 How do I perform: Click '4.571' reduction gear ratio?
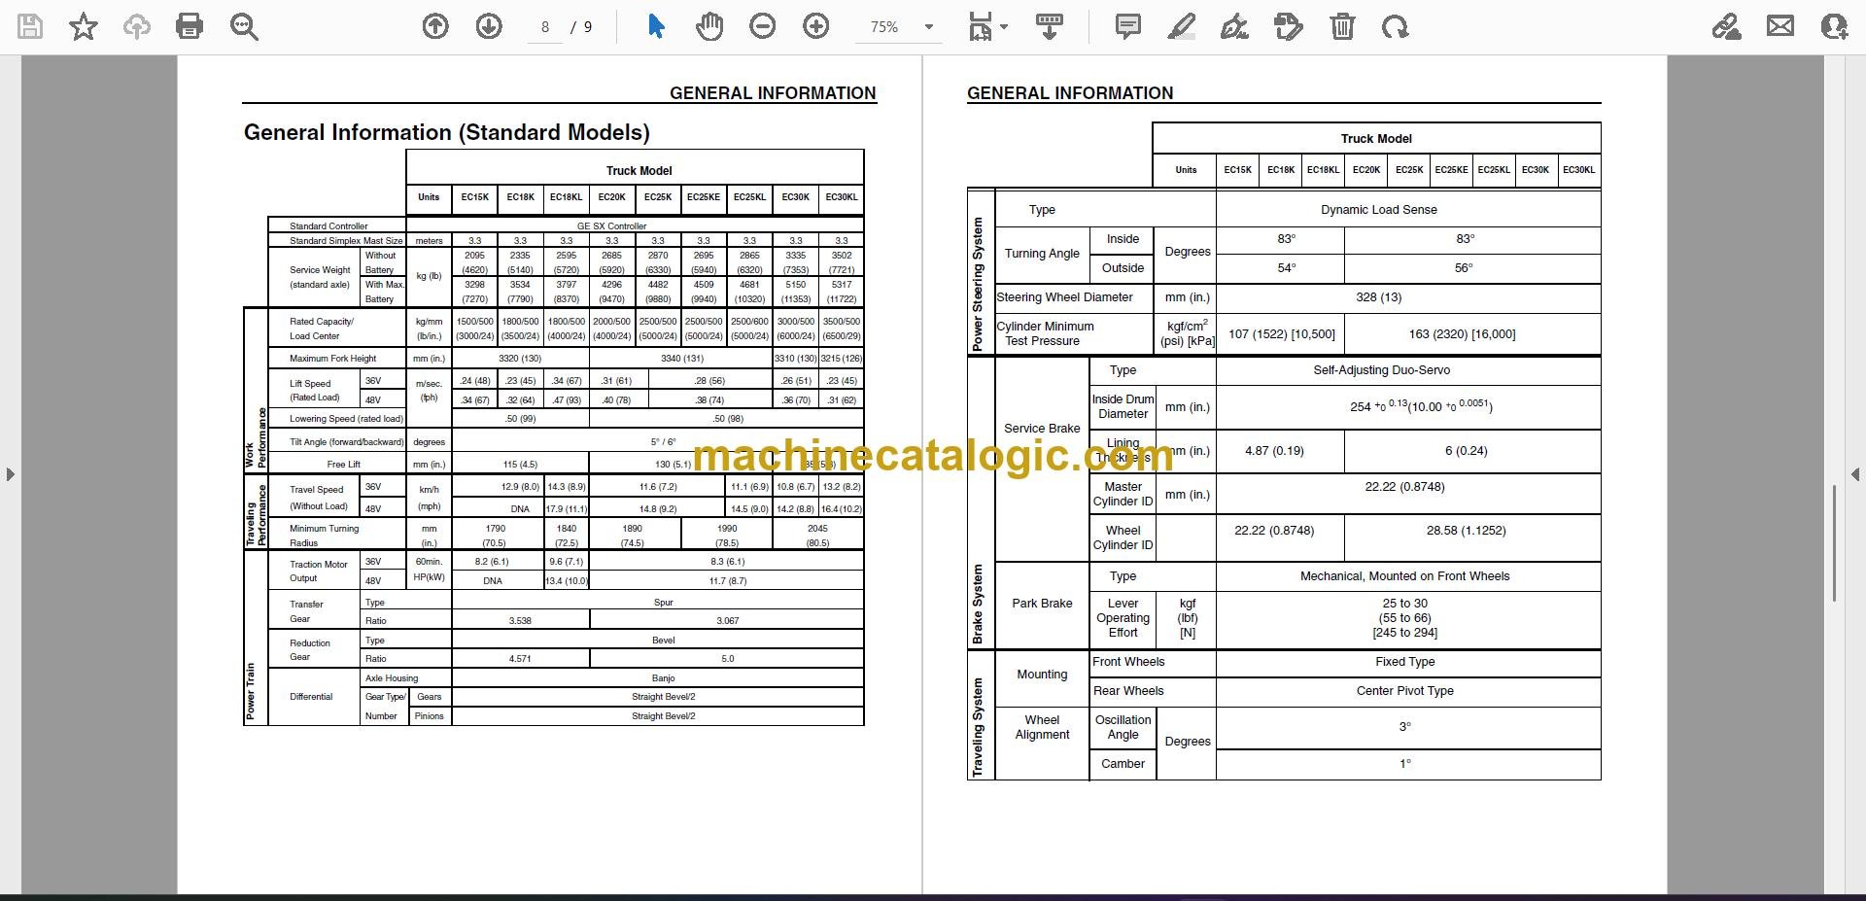(x=520, y=659)
